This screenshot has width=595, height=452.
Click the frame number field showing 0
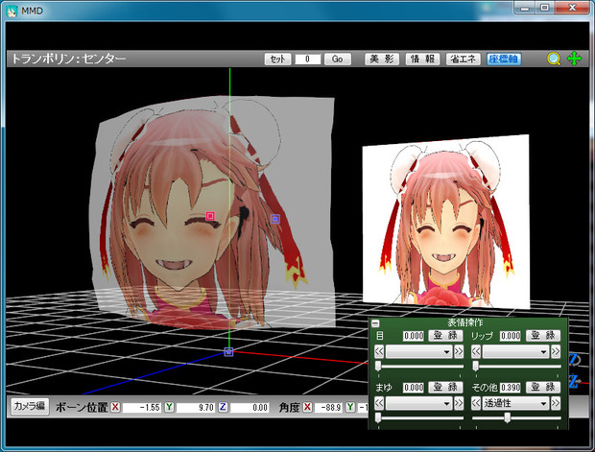click(308, 59)
